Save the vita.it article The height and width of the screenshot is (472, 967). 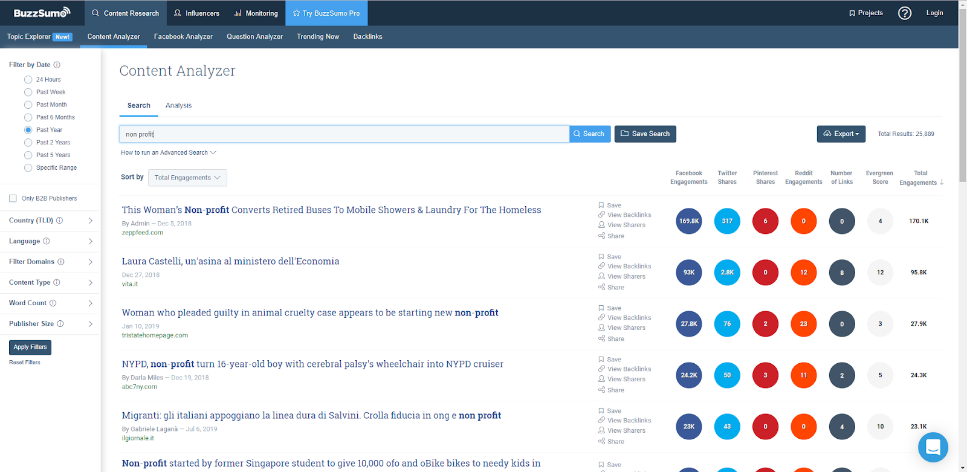[610, 257]
